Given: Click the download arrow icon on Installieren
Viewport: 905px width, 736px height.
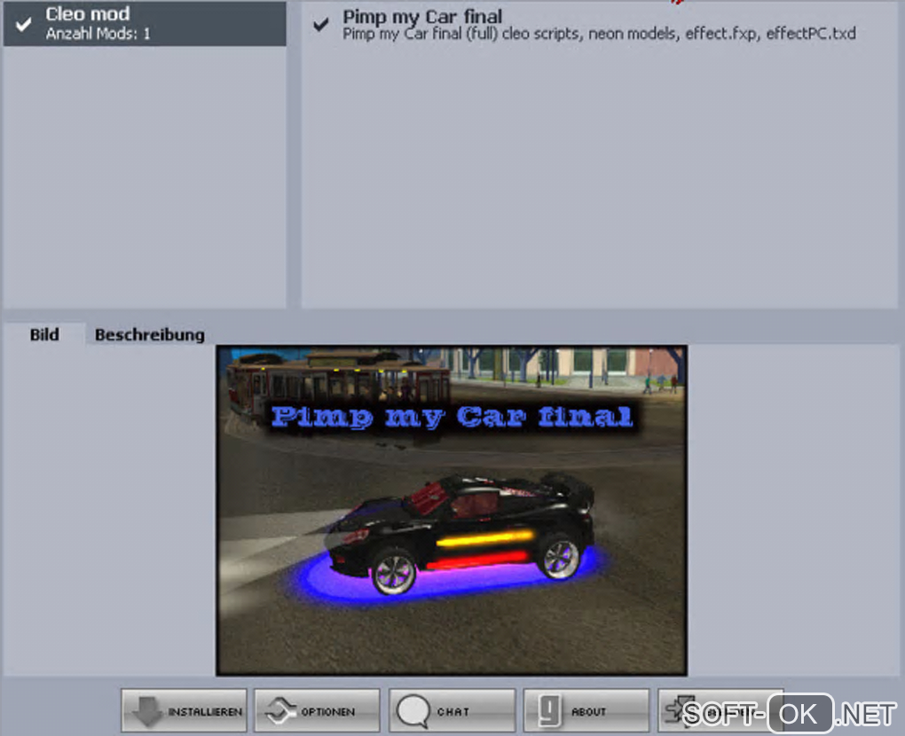Looking at the screenshot, I should [x=147, y=710].
